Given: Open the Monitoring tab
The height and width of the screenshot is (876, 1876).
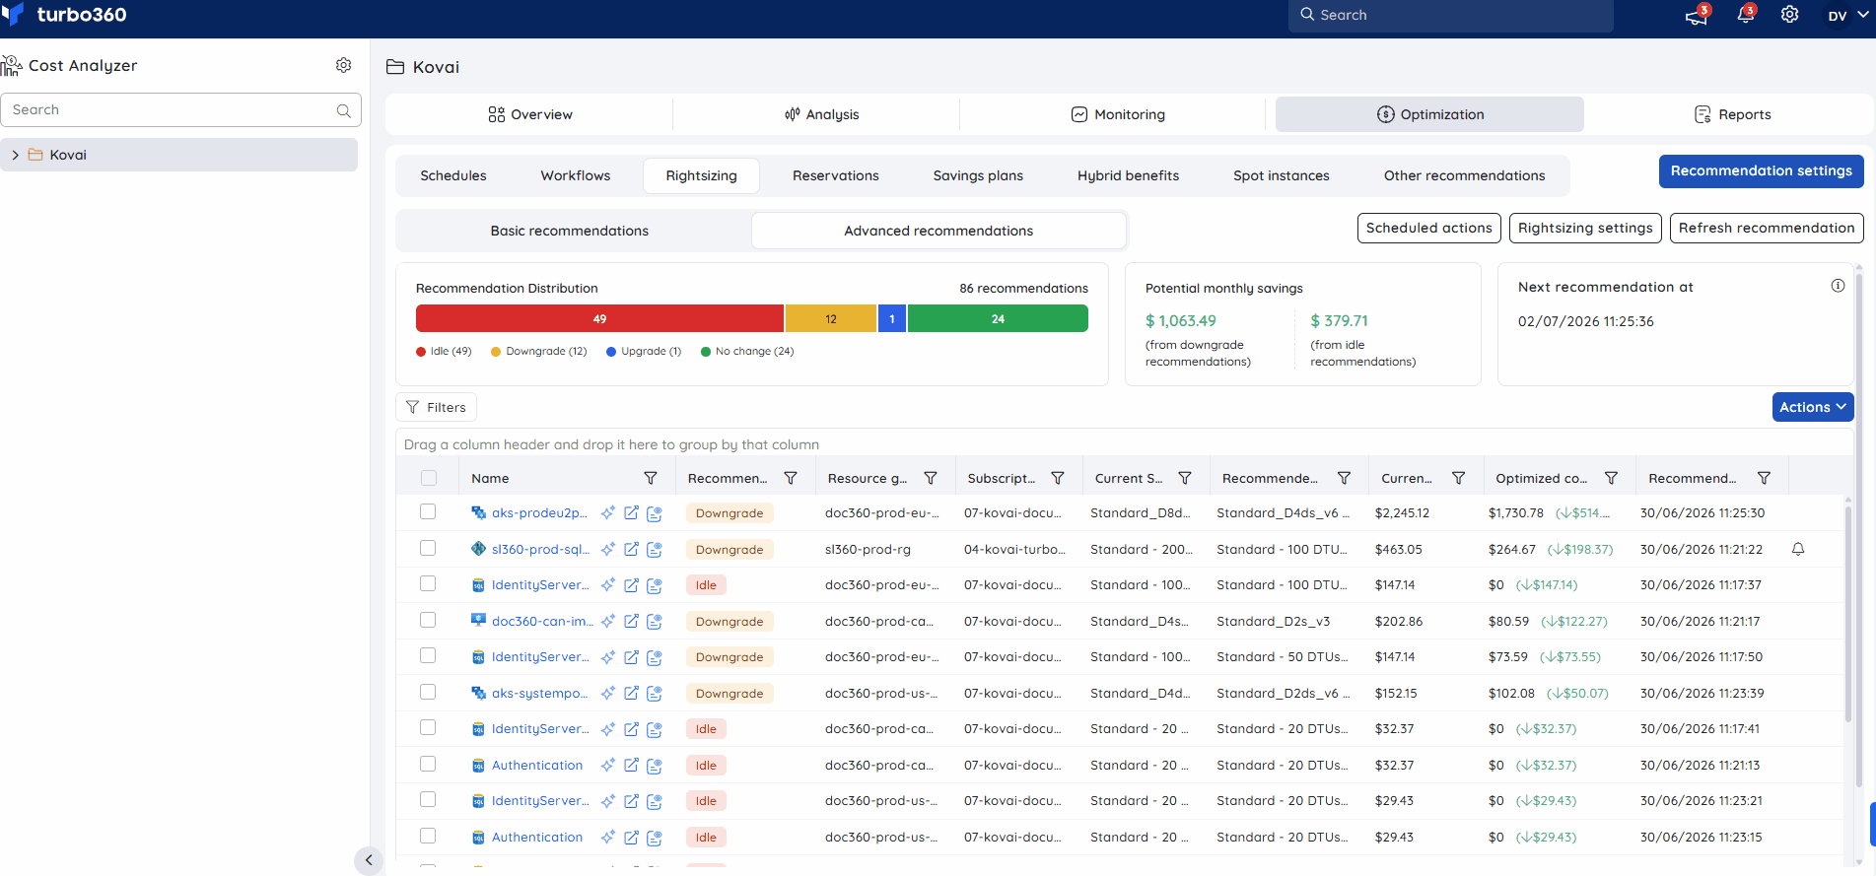Looking at the screenshot, I should [x=1118, y=114].
